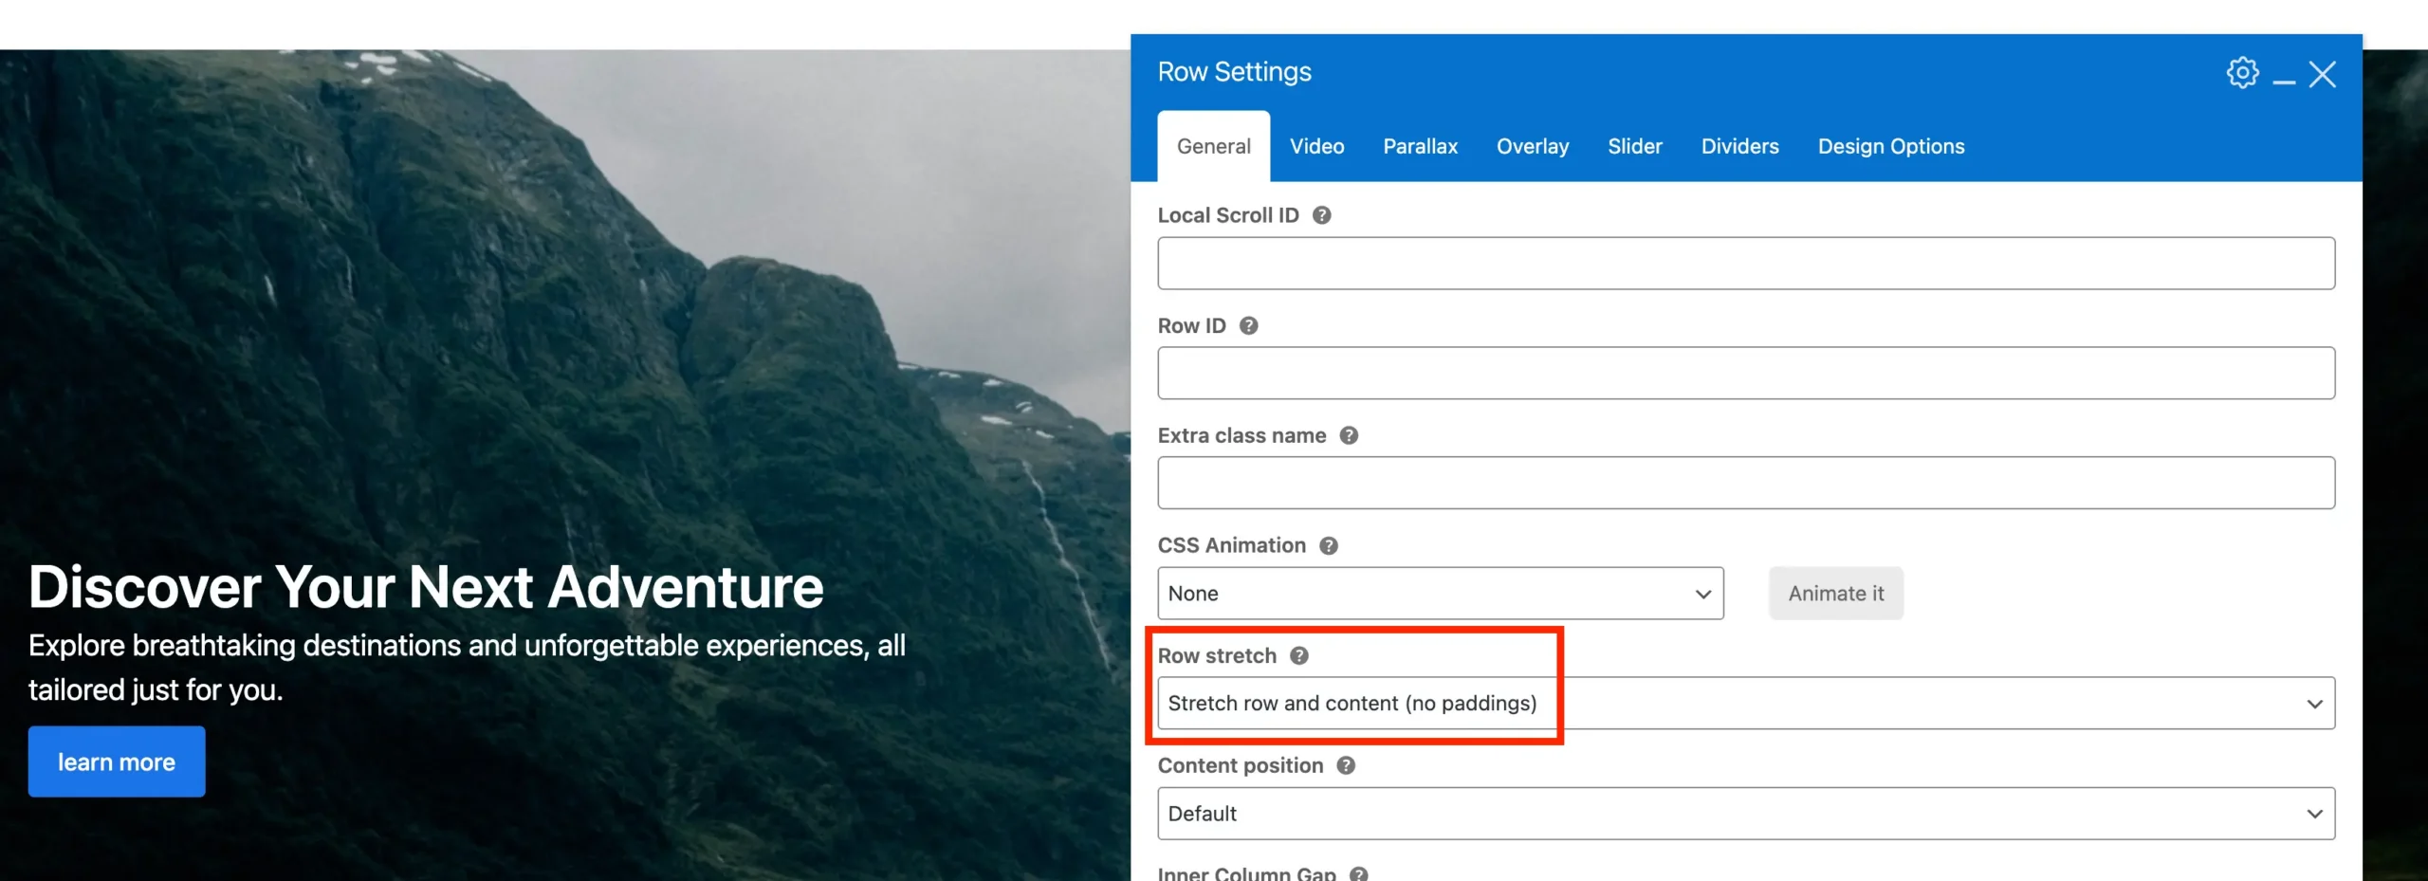Click inside the Row ID text field
The width and height of the screenshot is (2428, 881).
[1746, 373]
